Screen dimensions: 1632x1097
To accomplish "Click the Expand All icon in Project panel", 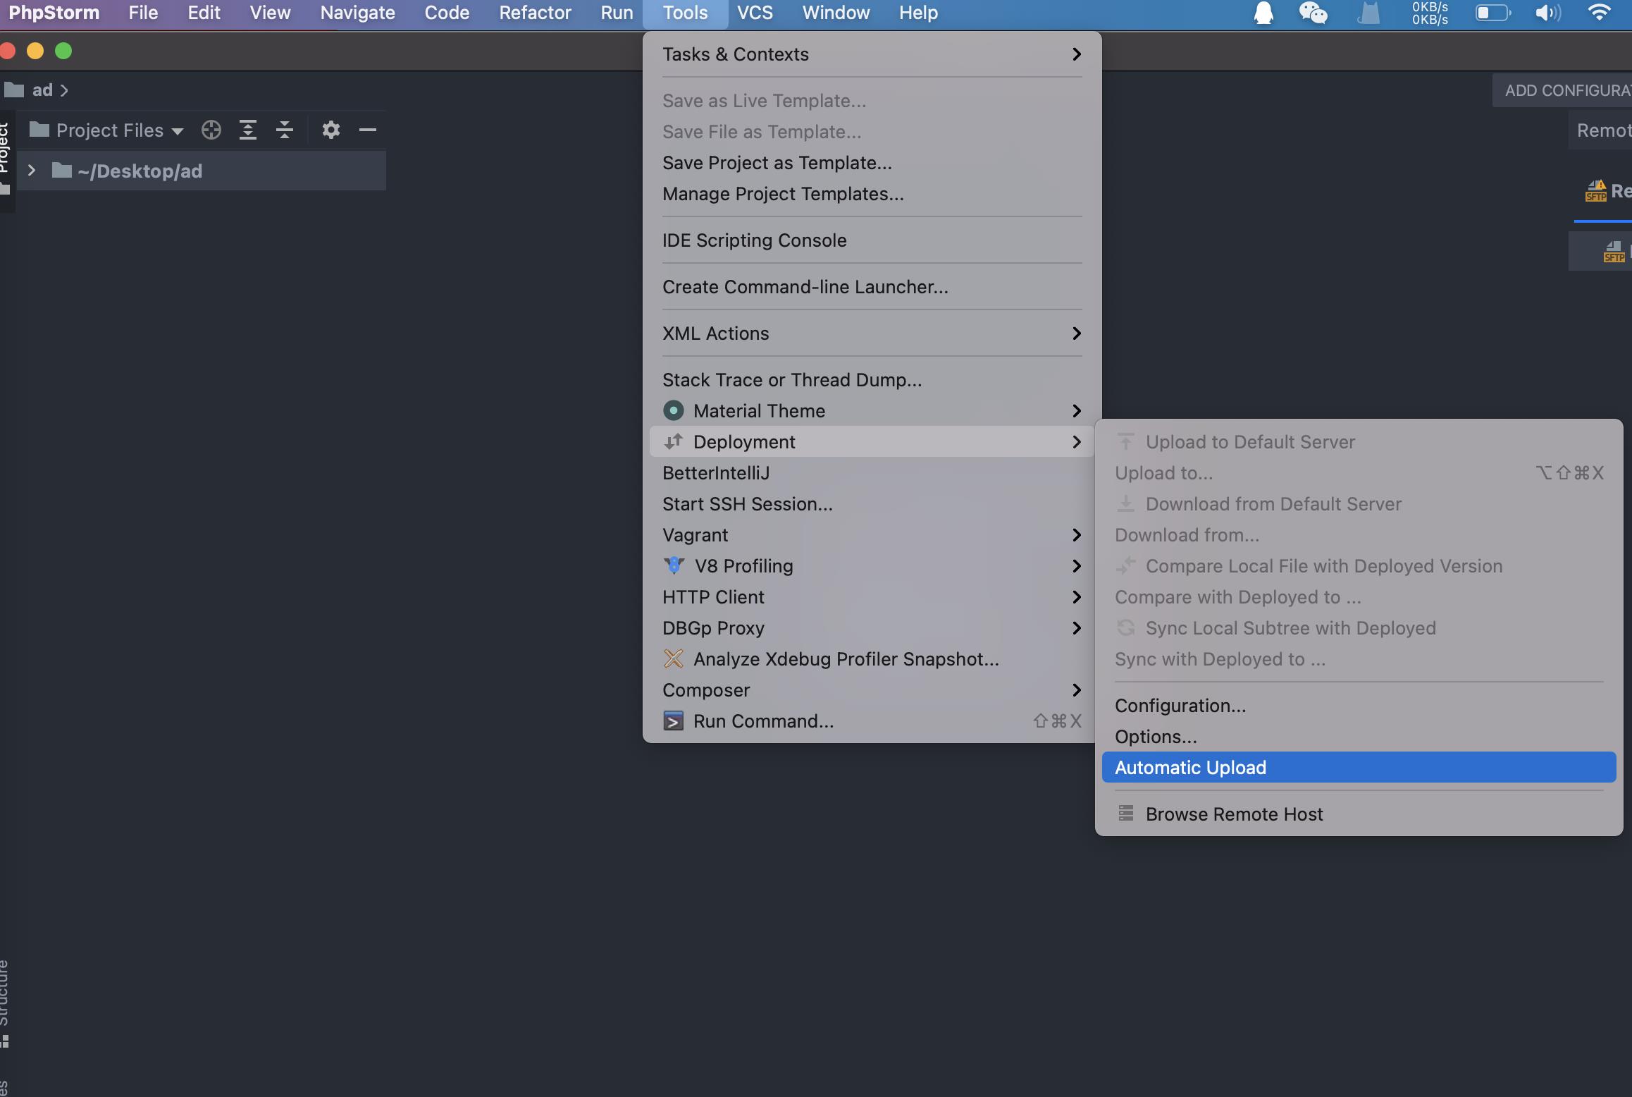I will pos(248,130).
